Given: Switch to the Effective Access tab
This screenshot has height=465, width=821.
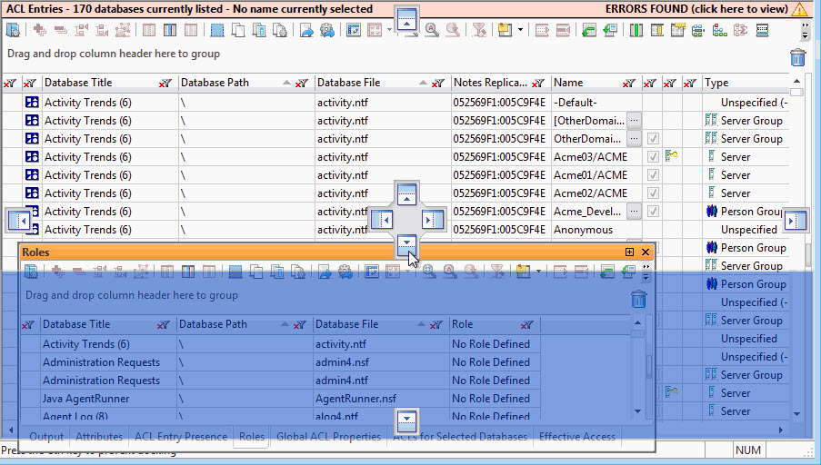Looking at the screenshot, I should (577, 437).
